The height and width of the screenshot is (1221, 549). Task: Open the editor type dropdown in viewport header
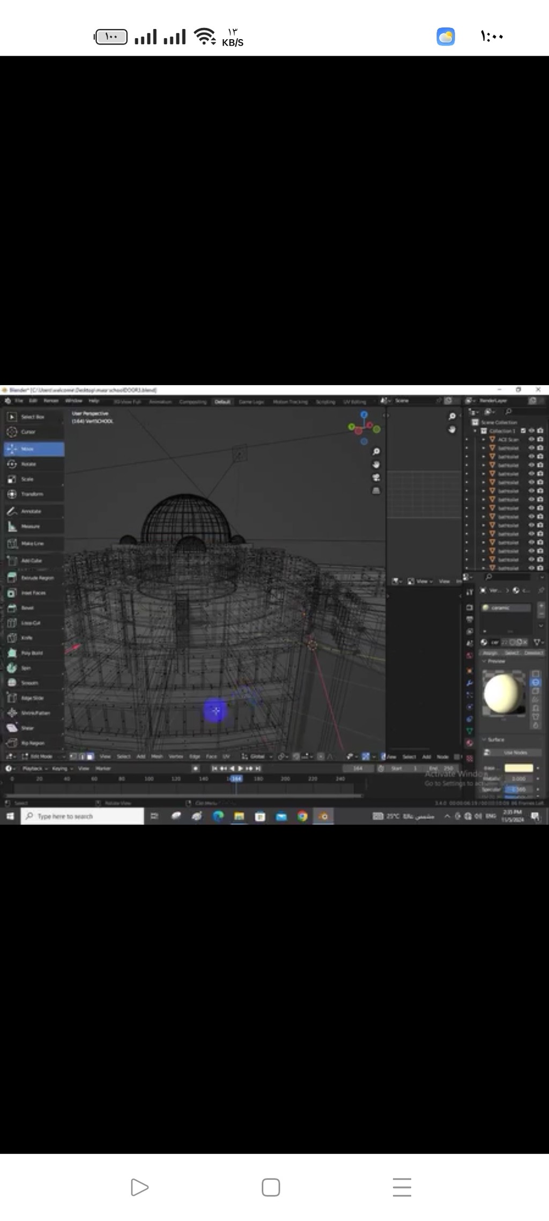click(11, 756)
